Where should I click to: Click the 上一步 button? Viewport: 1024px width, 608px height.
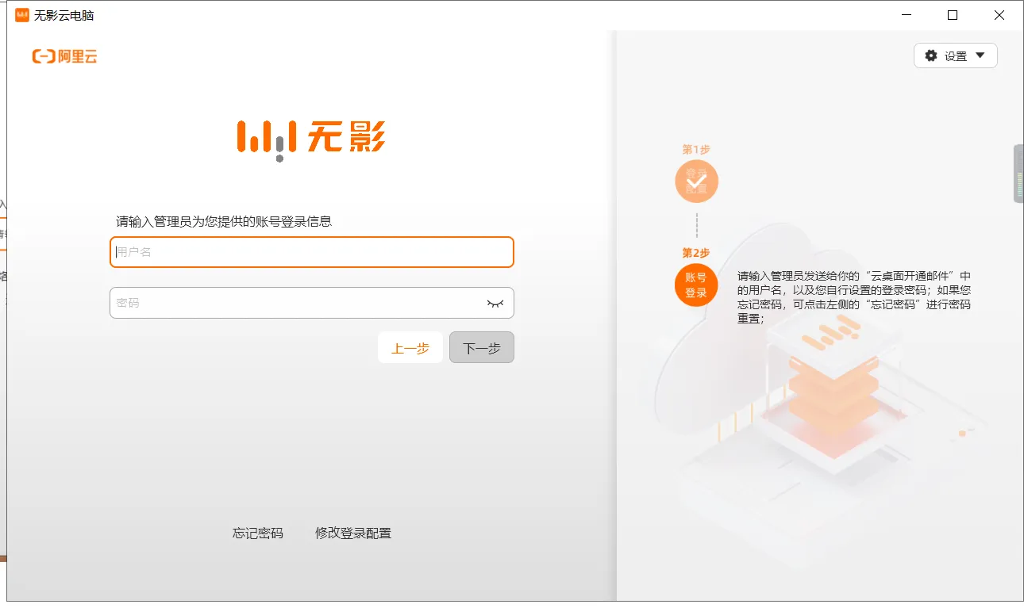coord(410,347)
